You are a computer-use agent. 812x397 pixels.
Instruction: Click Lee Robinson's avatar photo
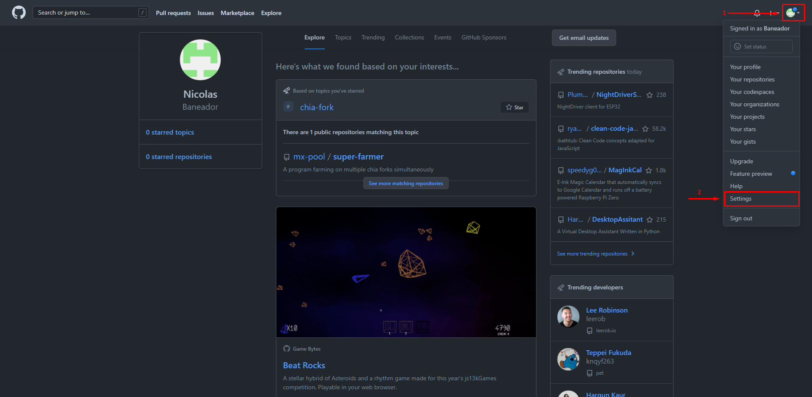[568, 317]
